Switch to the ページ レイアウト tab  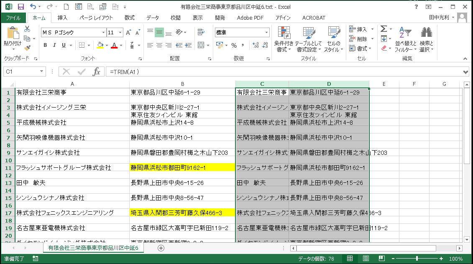pos(96,18)
